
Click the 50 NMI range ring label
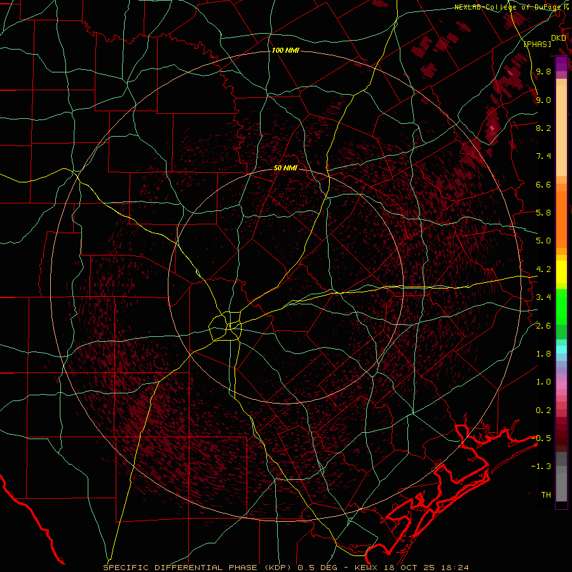pyautogui.click(x=285, y=168)
